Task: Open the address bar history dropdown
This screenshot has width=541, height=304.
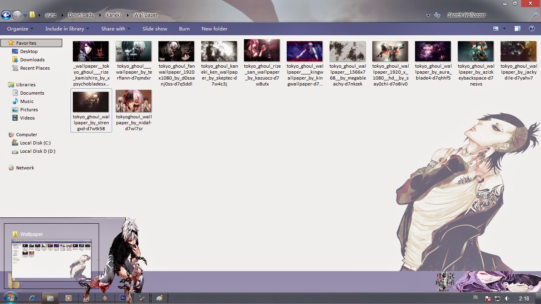Action: [428, 15]
